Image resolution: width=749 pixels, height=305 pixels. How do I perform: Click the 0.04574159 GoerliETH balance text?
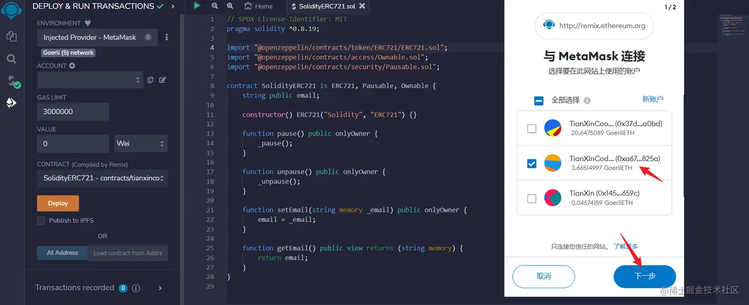601,203
